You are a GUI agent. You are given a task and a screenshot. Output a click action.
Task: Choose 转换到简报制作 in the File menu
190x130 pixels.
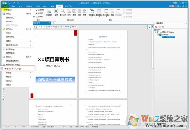point(17,61)
